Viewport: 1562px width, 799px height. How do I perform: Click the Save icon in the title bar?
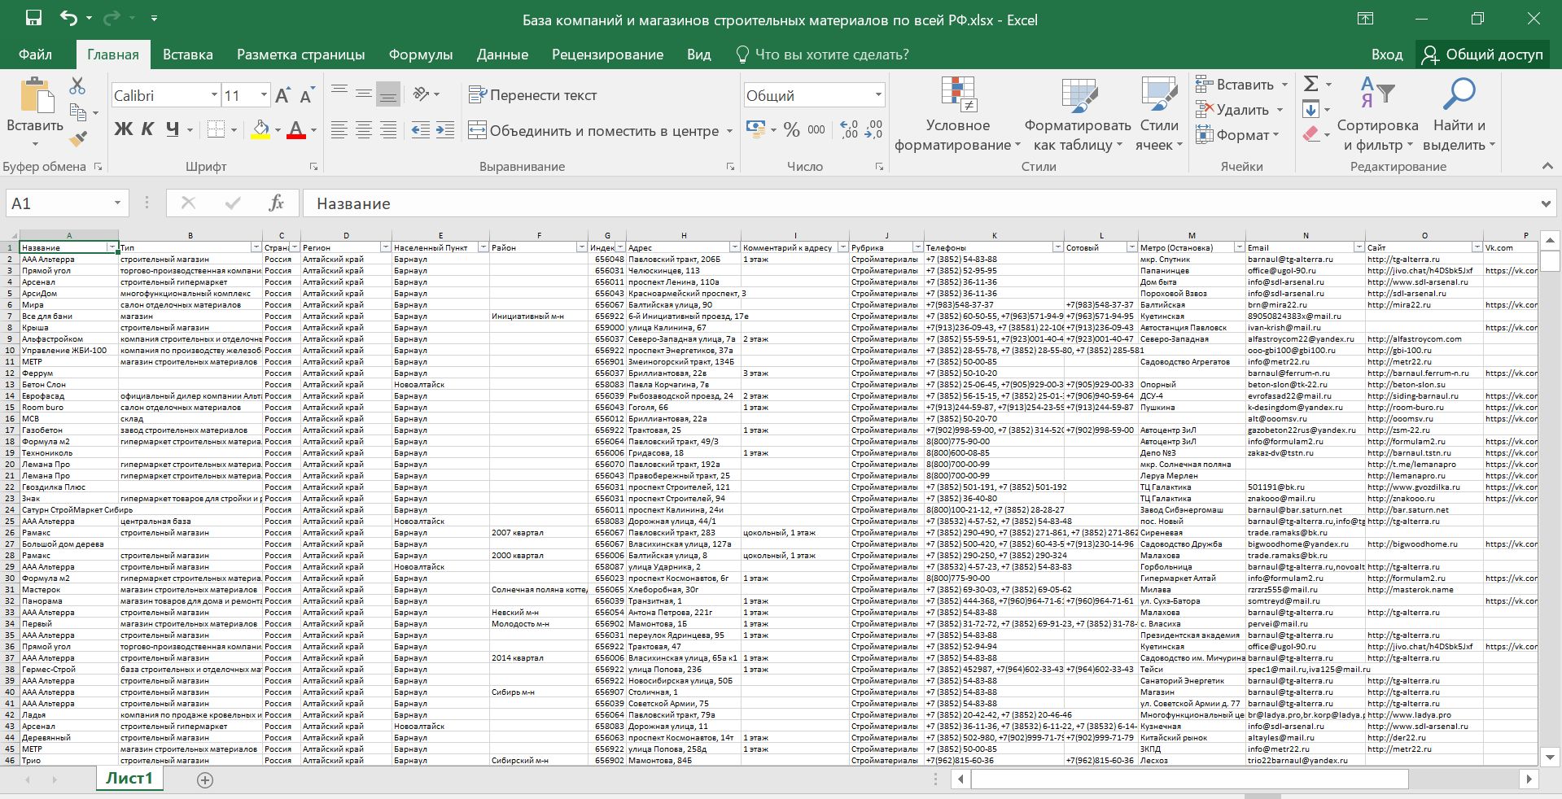pyautogui.click(x=33, y=19)
